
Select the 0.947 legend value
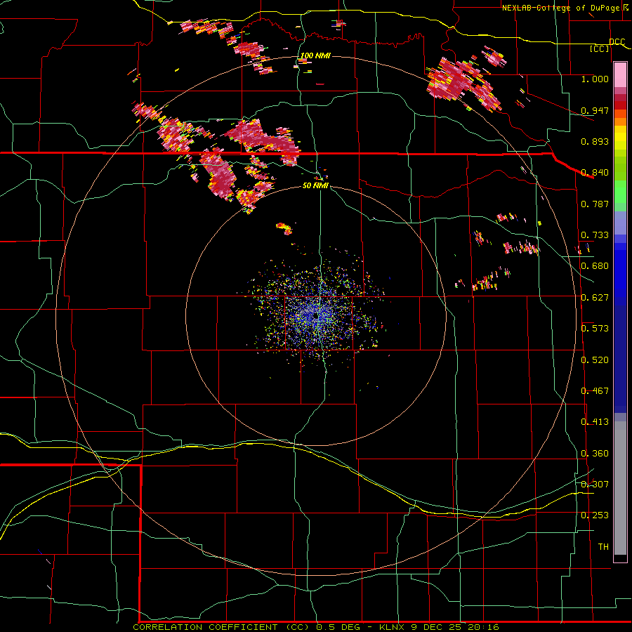tap(595, 110)
